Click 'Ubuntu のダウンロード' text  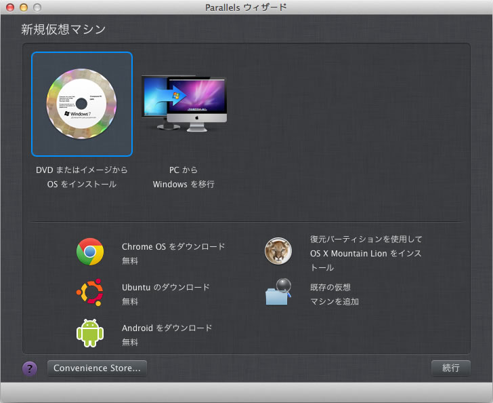click(166, 288)
